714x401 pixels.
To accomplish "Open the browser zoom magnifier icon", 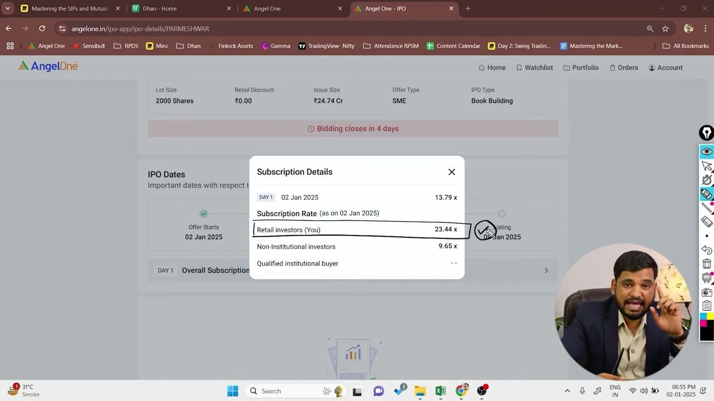I will point(650,28).
